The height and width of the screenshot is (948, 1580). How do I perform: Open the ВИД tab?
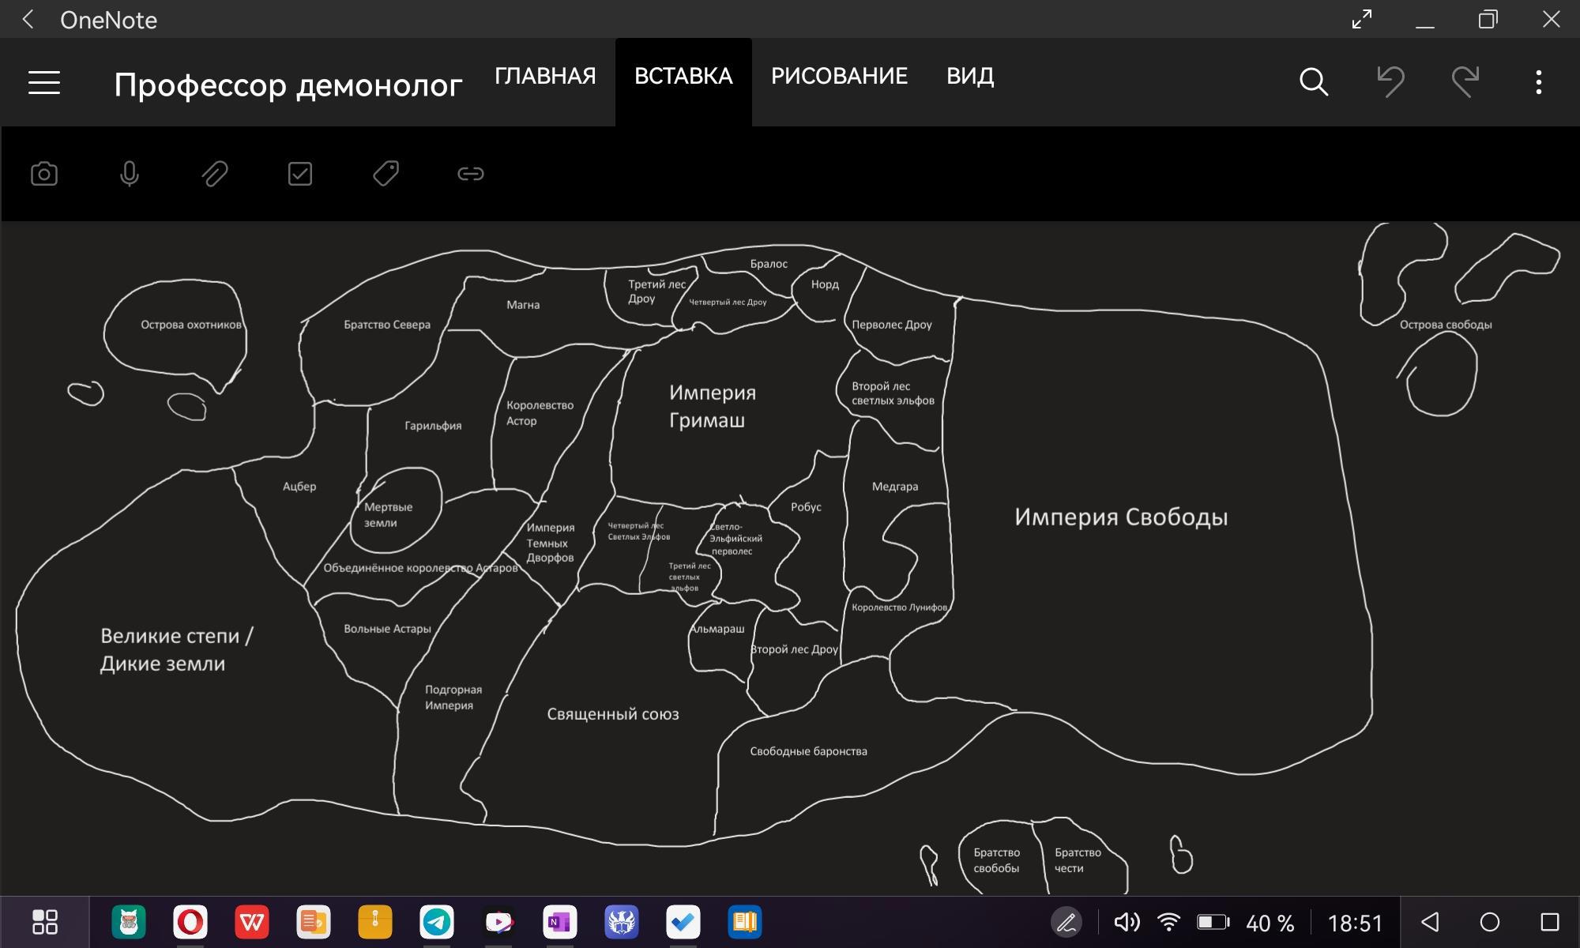970,76
